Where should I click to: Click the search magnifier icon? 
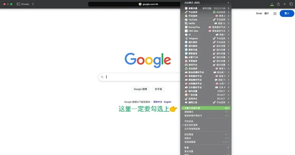(x=102, y=77)
